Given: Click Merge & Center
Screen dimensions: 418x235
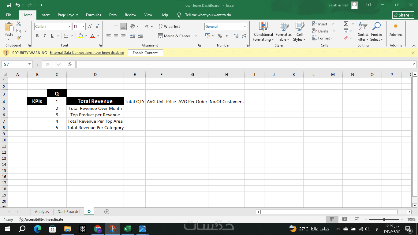Looking at the screenshot, I should [x=174, y=36].
